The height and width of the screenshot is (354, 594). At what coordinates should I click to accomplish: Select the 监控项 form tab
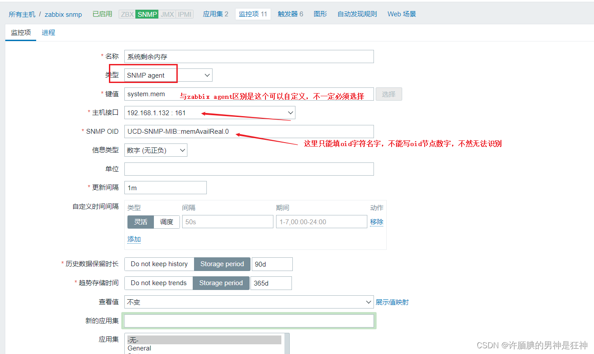(21, 33)
